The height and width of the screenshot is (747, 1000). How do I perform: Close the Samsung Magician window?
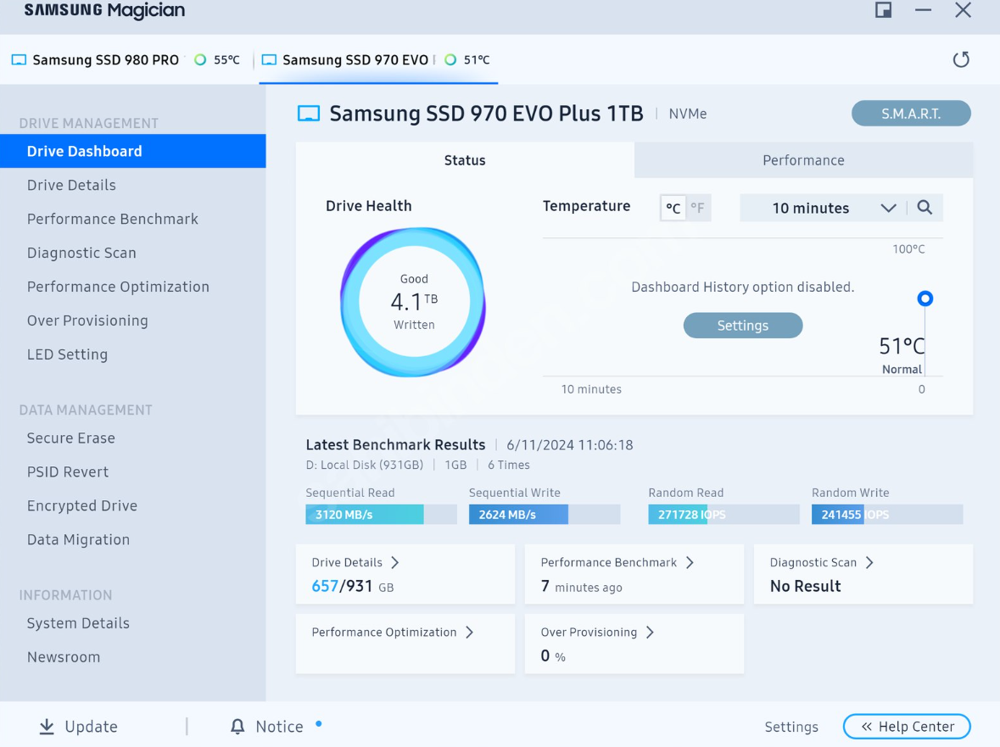(963, 9)
